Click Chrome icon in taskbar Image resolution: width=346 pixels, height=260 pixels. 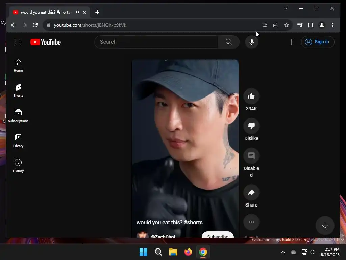203,252
